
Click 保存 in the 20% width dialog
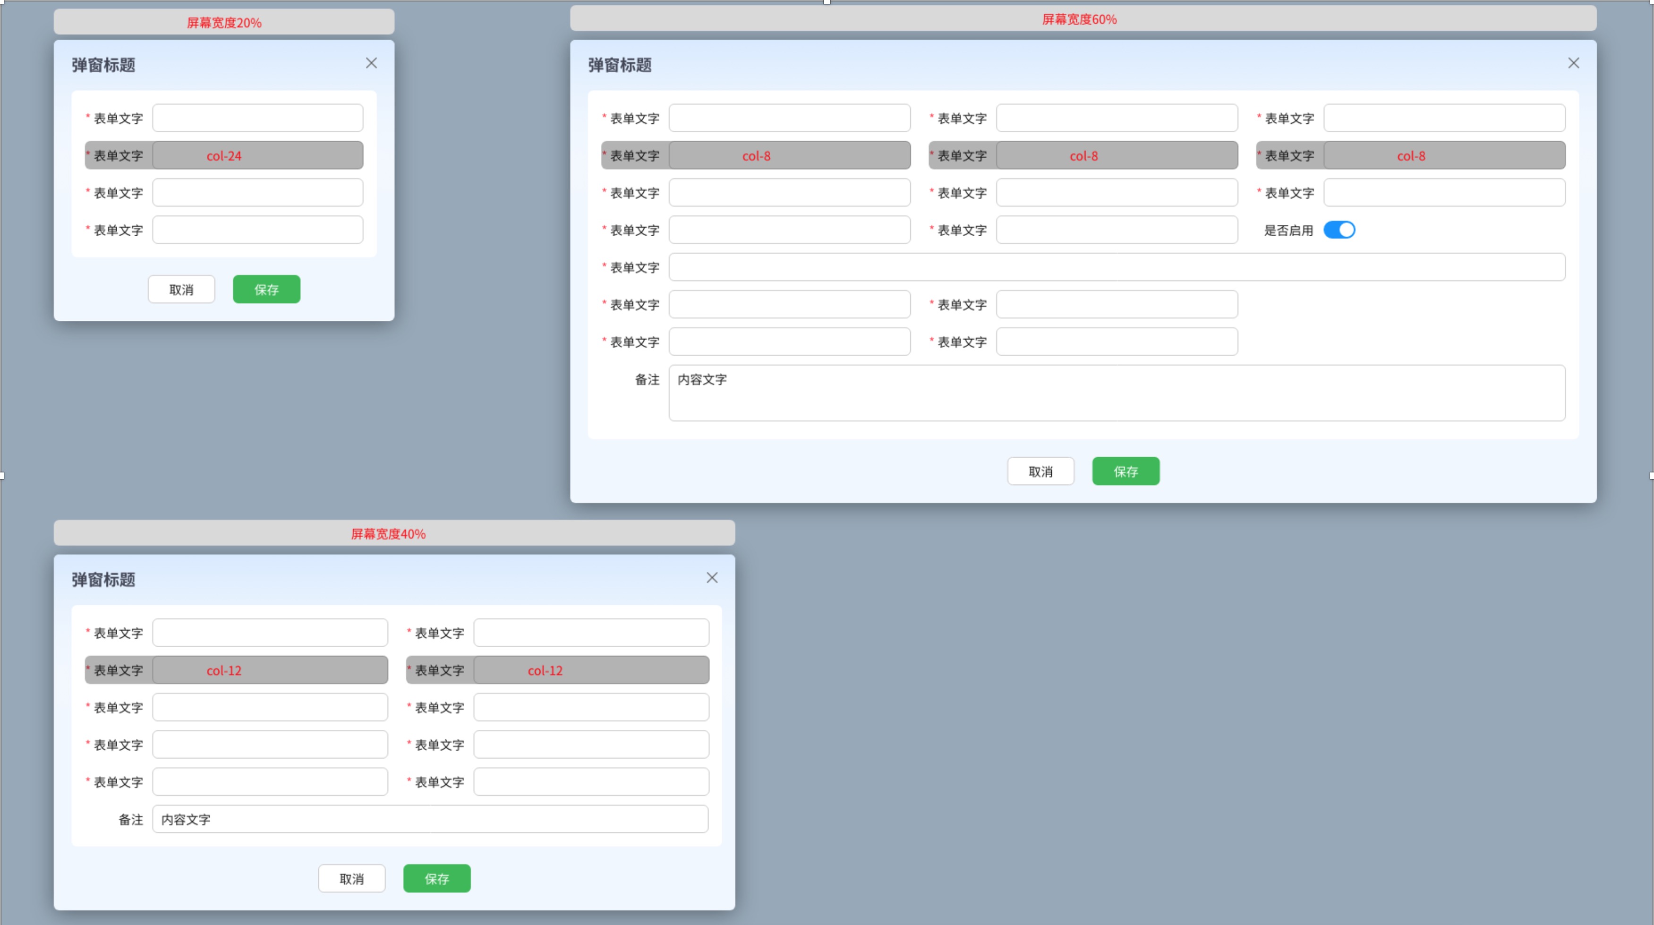[x=266, y=289]
